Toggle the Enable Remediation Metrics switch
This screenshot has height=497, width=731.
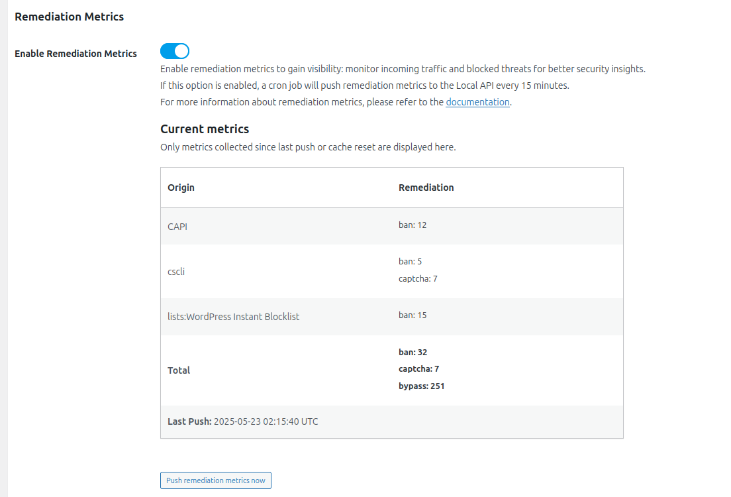click(175, 51)
